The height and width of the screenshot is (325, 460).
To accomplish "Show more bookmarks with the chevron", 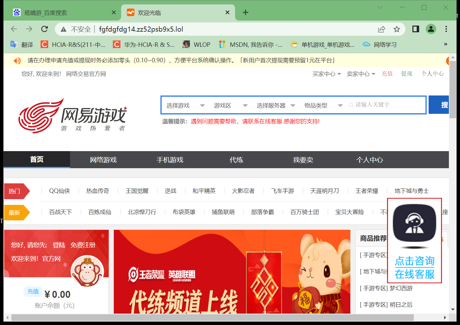I will (446, 44).
